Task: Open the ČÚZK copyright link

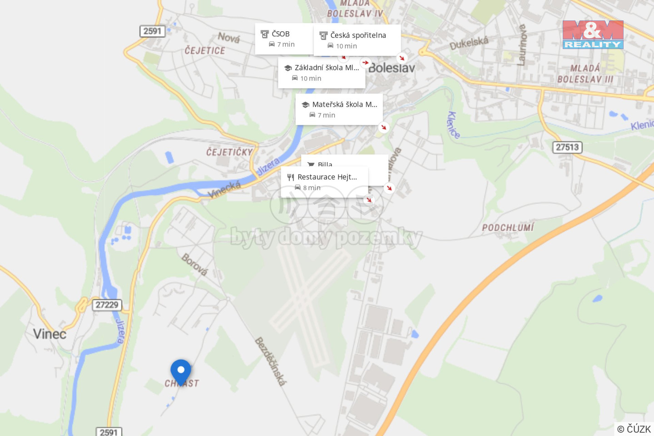Action: pyautogui.click(x=634, y=429)
